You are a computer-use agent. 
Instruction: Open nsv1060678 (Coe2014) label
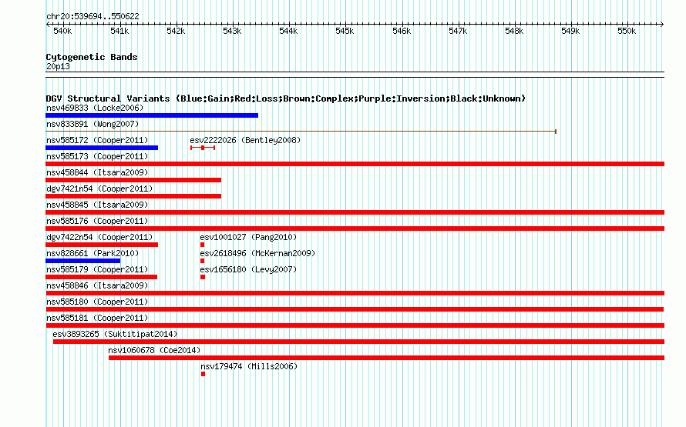click(154, 350)
